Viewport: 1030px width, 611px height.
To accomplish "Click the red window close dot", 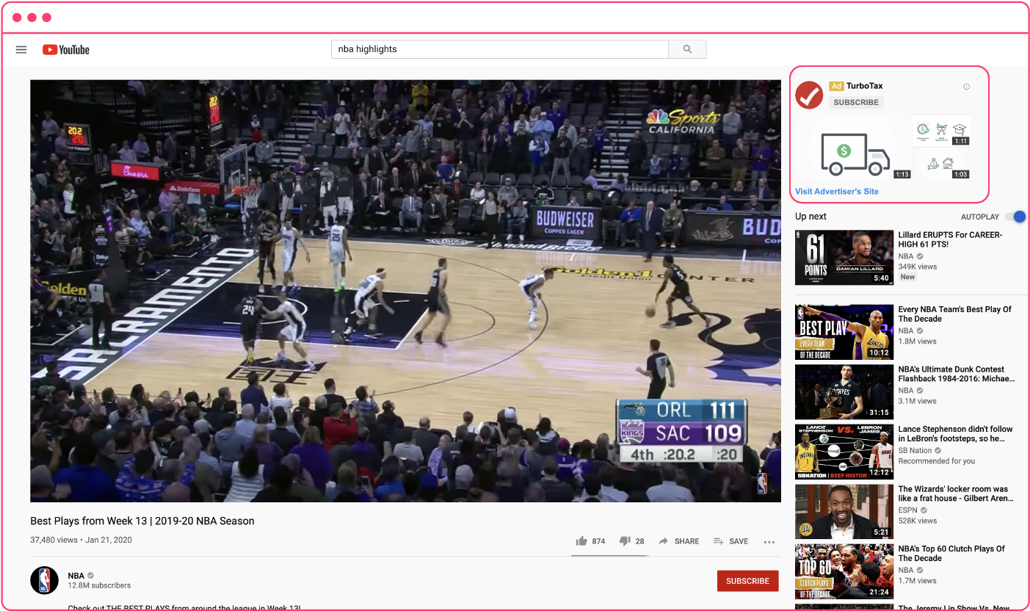I will click(17, 18).
